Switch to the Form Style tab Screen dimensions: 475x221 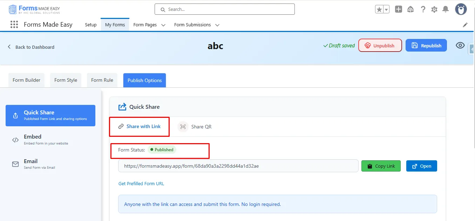pyautogui.click(x=66, y=80)
